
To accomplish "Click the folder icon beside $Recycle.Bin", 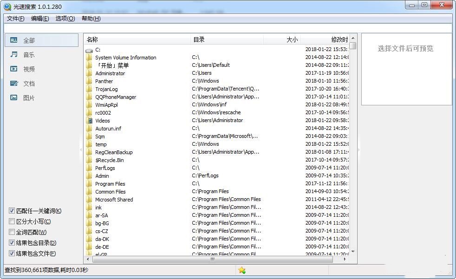I will click(x=89, y=160).
